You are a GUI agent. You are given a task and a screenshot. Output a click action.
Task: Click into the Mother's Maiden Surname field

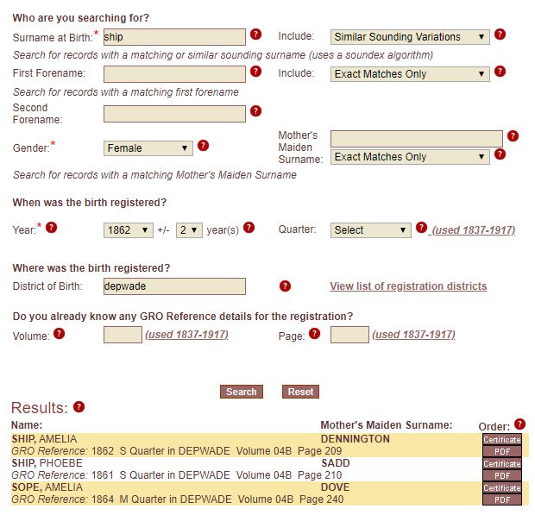(416, 139)
